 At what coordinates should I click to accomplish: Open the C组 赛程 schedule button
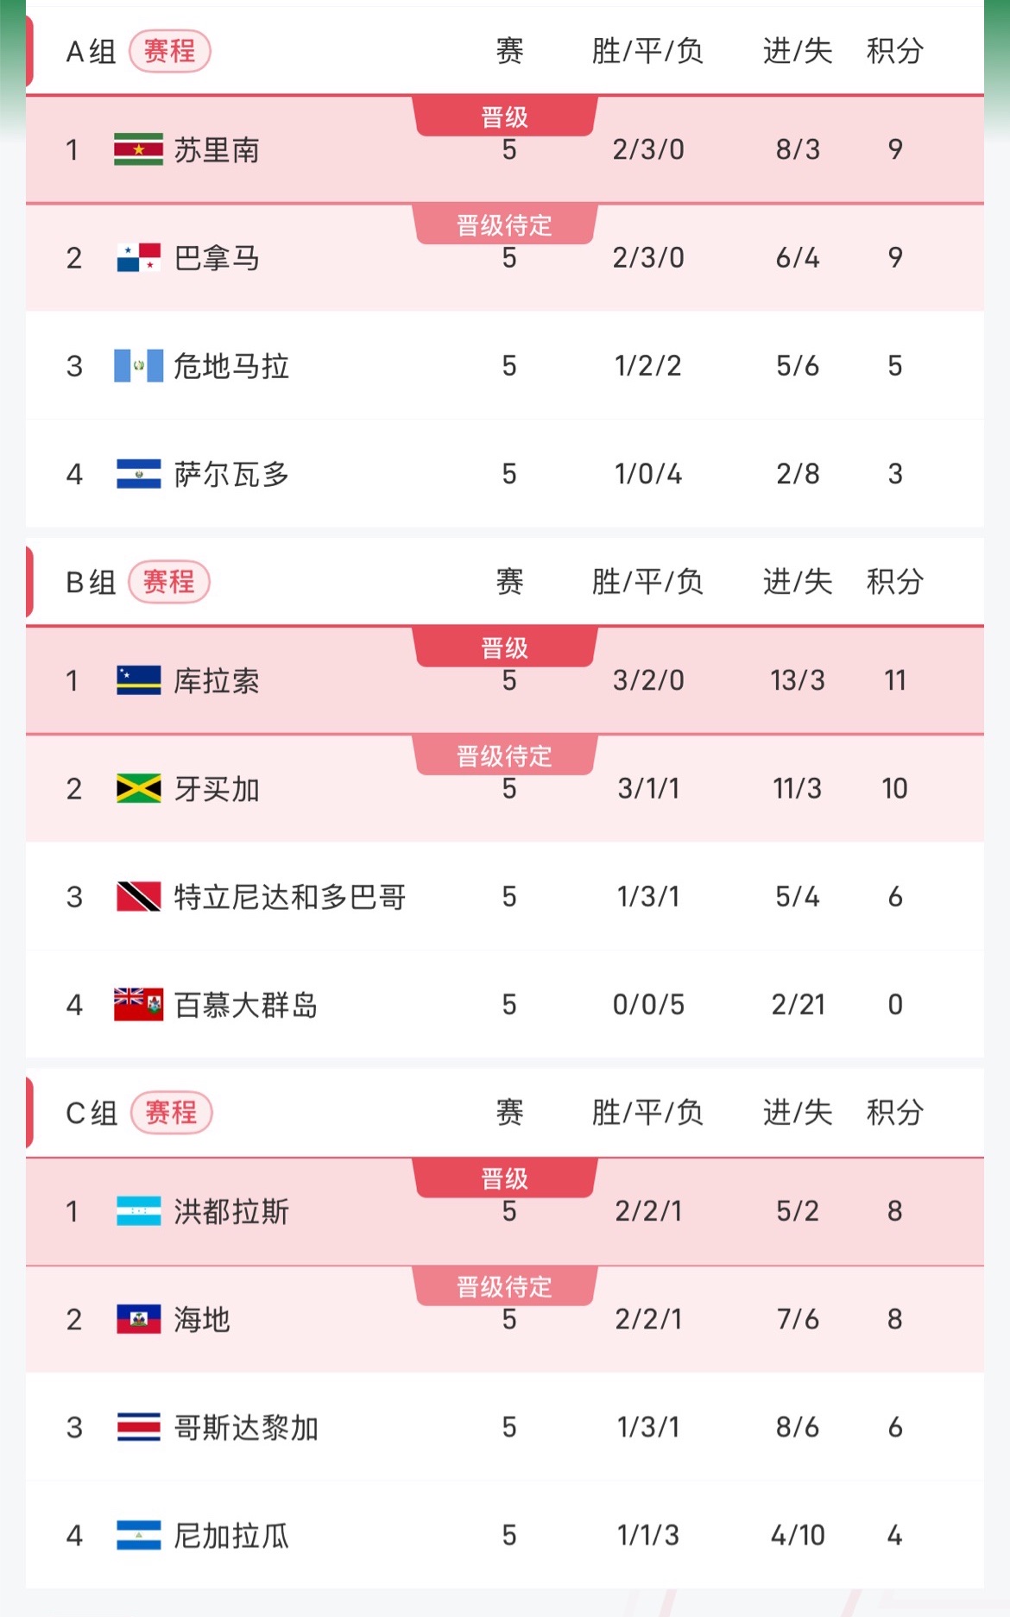click(x=171, y=1113)
